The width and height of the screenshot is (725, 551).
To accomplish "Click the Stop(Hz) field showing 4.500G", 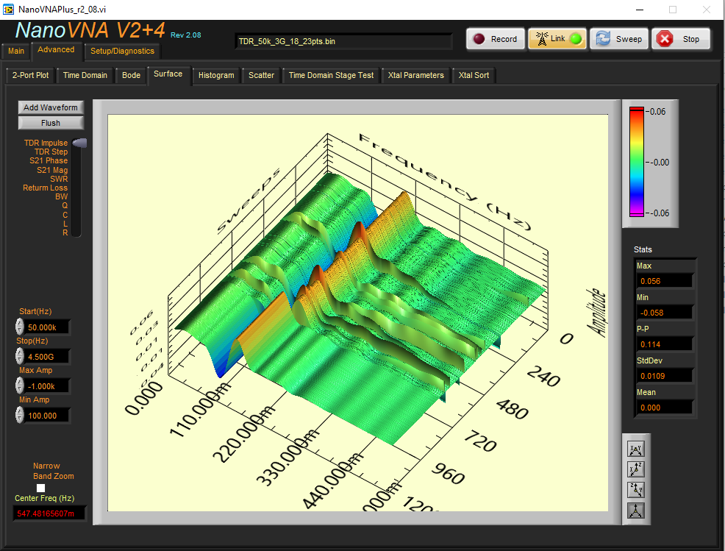I will (x=46, y=357).
